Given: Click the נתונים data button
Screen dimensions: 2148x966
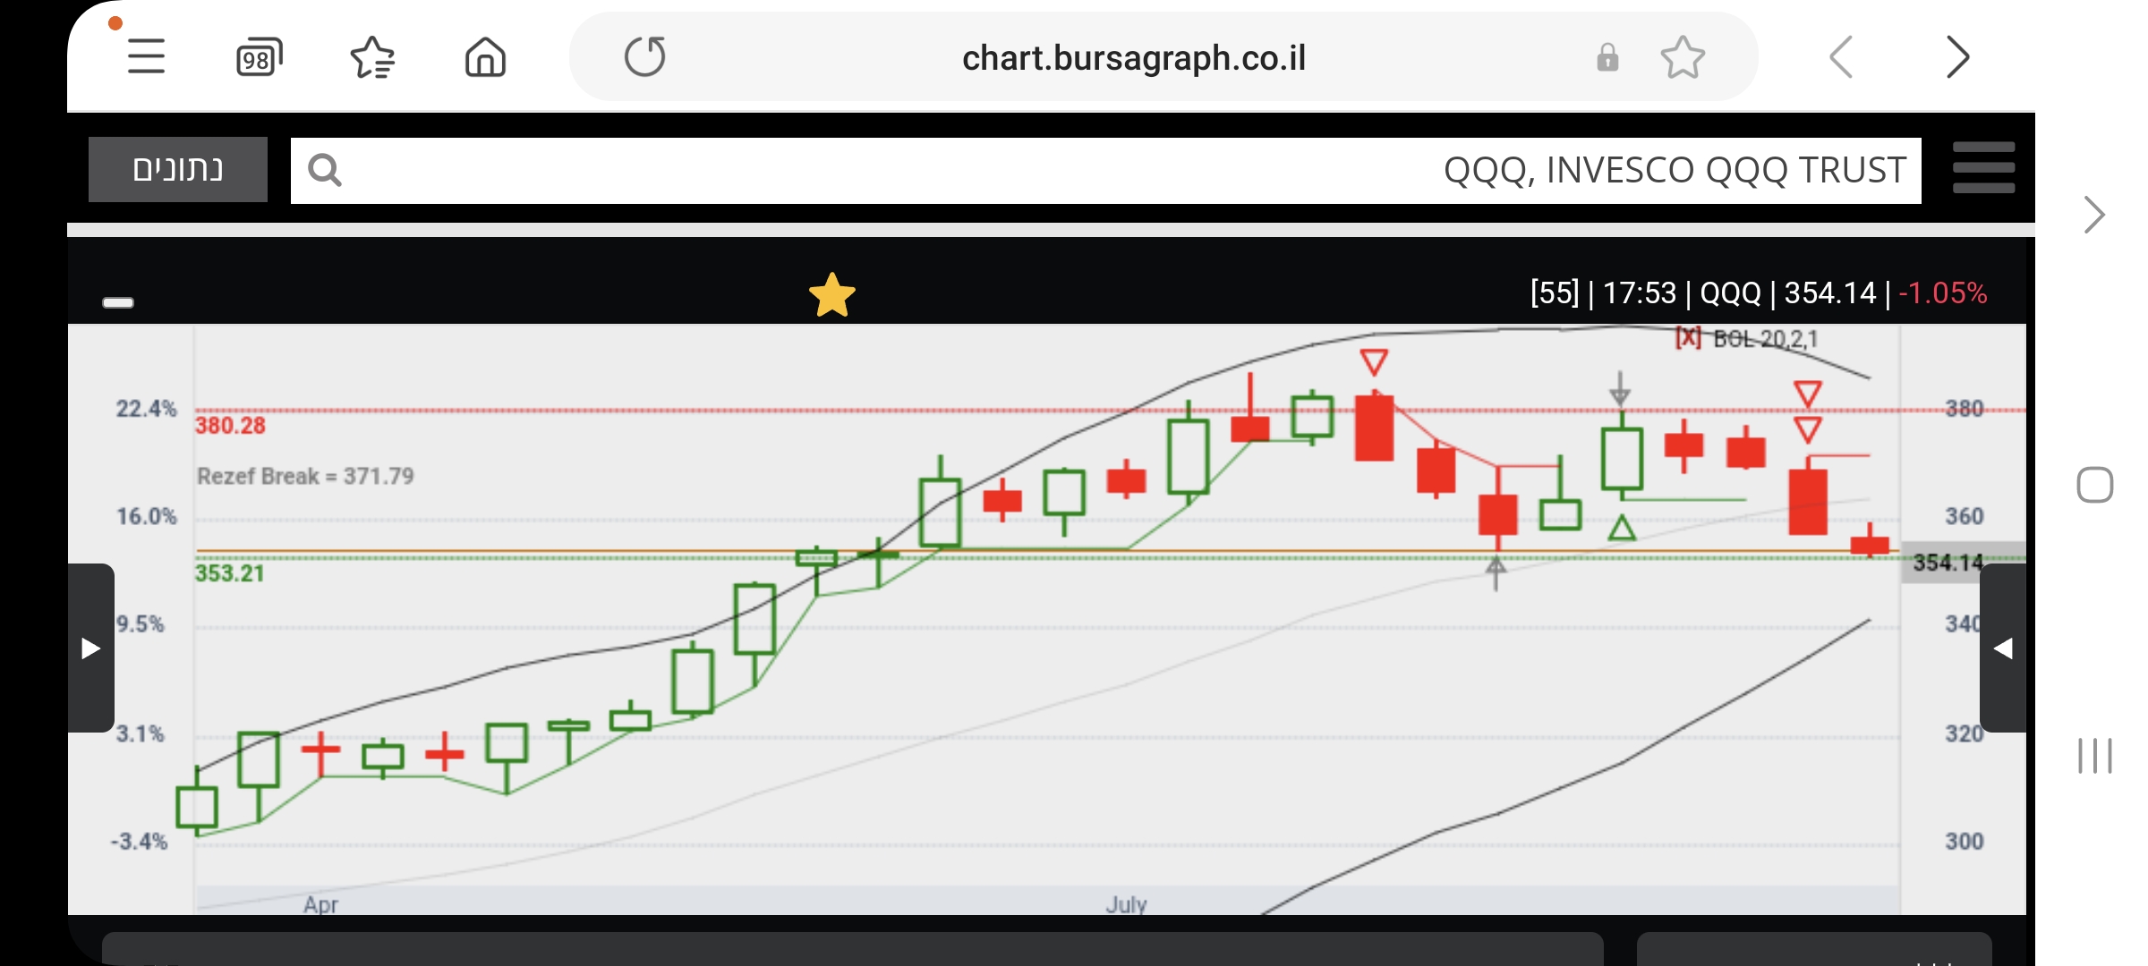Looking at the screenshot, I should coord(178,169).
